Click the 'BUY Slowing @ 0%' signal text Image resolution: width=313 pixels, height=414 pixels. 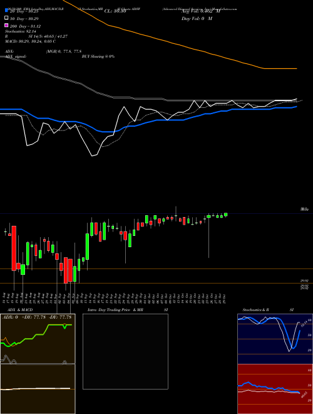point(98,56)
